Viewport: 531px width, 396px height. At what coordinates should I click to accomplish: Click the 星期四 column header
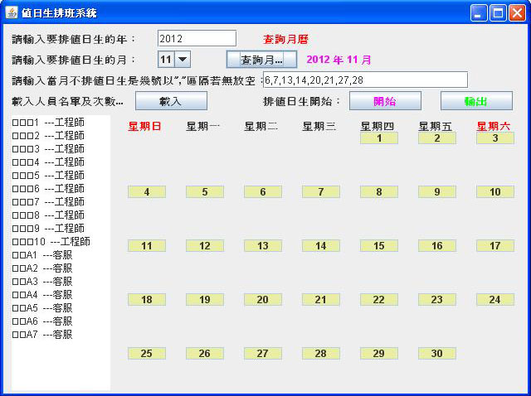coord(378,127)
